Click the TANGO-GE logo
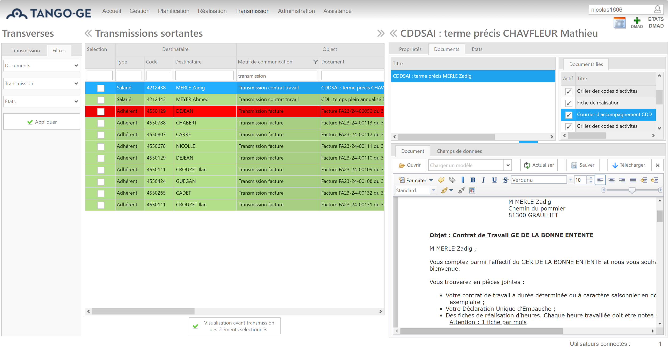This screenshot has height=350, width=668. (x=49, y=13)
